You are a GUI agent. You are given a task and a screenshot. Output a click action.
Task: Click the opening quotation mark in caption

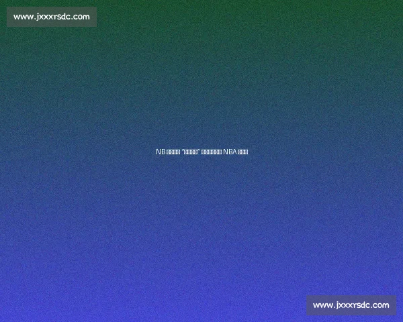click(x=183, y=151)
